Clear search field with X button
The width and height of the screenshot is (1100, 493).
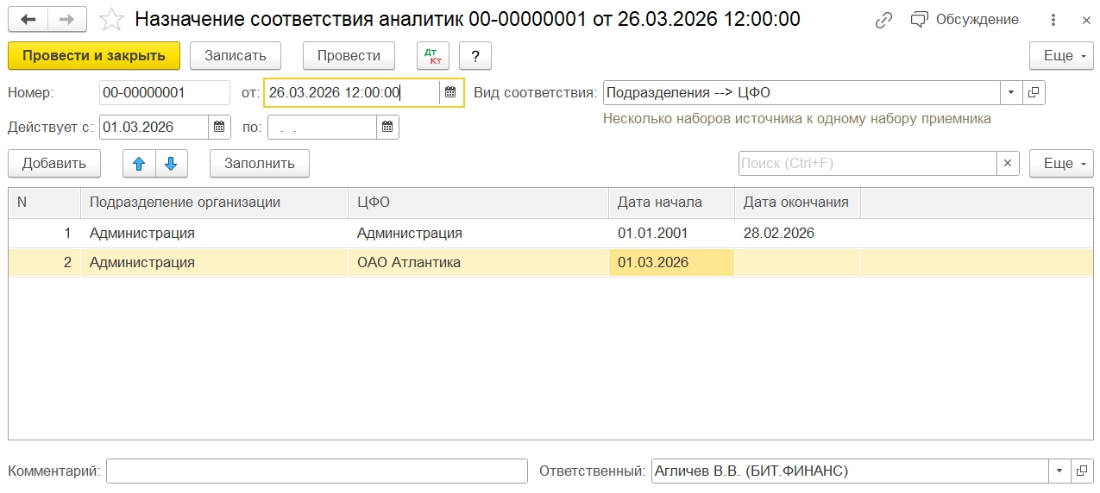point(1008,164)
